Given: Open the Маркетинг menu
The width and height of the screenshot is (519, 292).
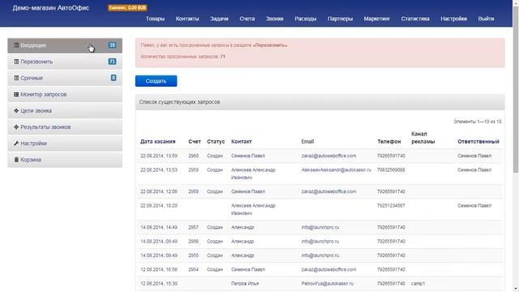Looking at the screenshot, I should coord(376,19).
